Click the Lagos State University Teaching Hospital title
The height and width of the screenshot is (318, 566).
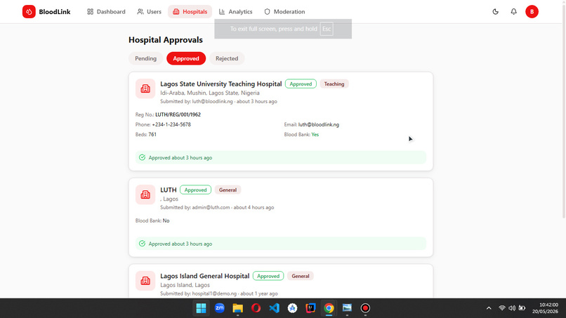coord(221,84)
